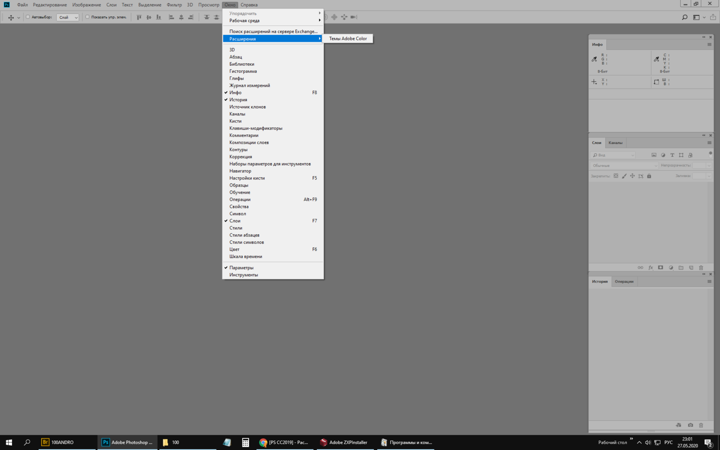
Task: Click the new snapshot camera icon in History
Action: click(x=690, y=425)
